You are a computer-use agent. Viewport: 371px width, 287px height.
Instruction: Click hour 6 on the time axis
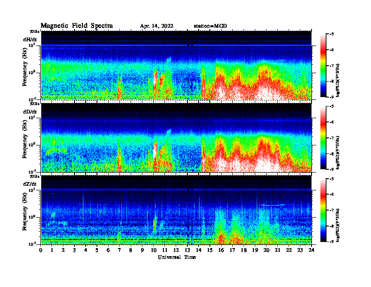pyautogui.click(x=108, y=250)
